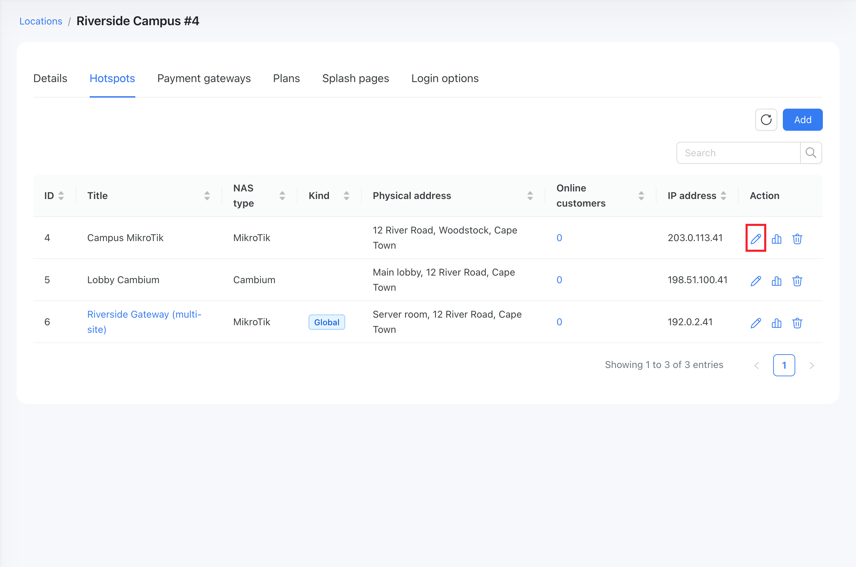This screenshot has width=856, height=567.
Task: Open the Splash pages tab
Action: (355, 79)
